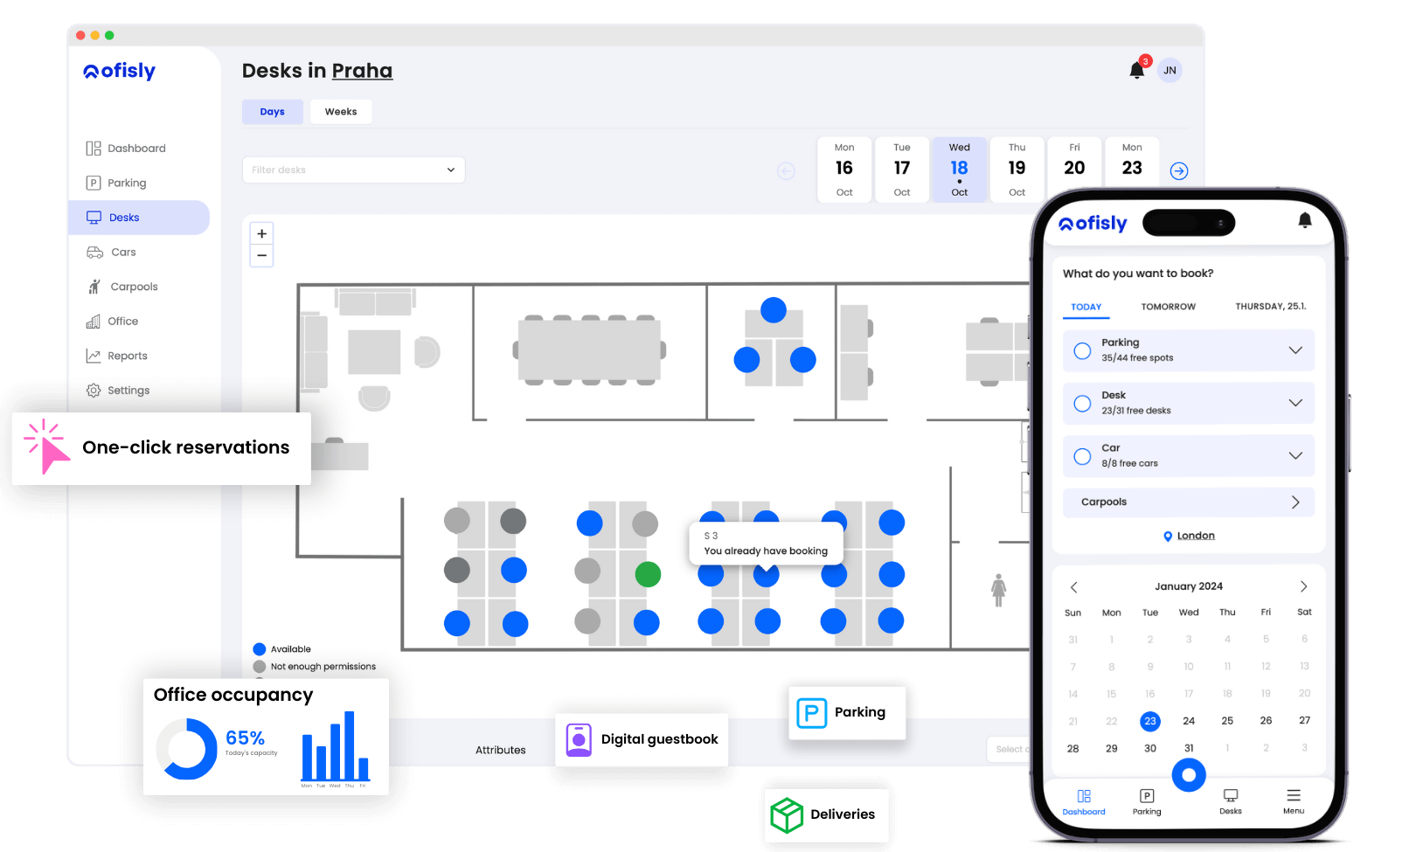Expand the Desk booking row chevron

(1295, 403)
